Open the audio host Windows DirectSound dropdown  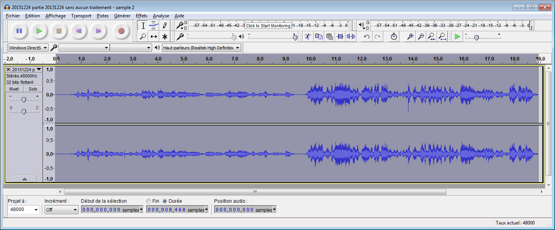click(28, 48)
